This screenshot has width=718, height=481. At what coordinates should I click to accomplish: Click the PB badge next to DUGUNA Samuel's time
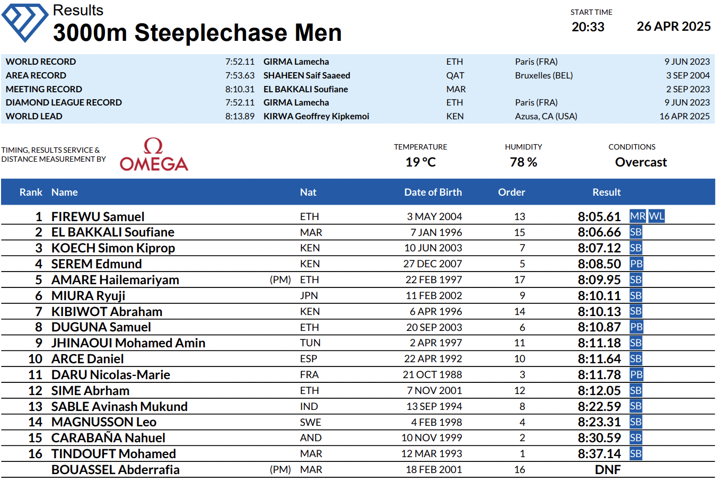[x=636, y=327]
